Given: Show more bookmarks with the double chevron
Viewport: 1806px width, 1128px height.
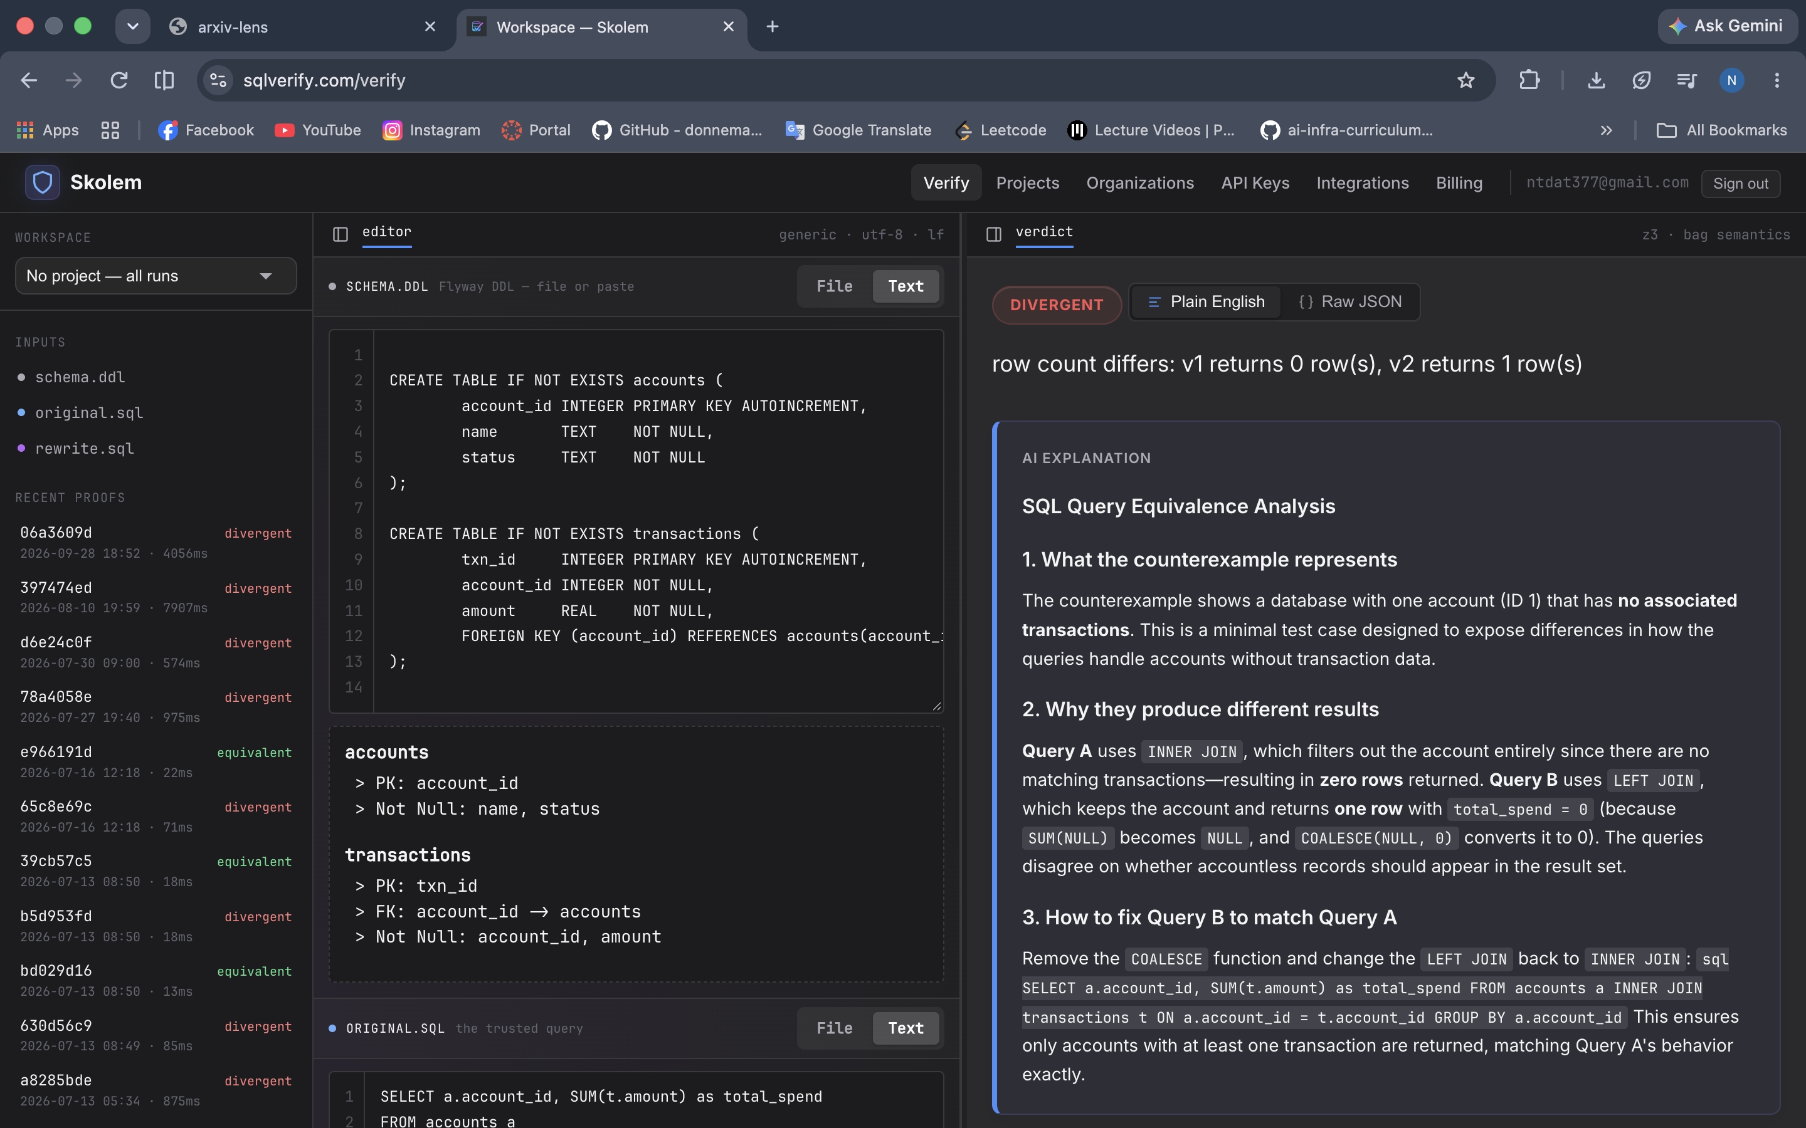Looking at the screenshot, I should click(1606, 130).
